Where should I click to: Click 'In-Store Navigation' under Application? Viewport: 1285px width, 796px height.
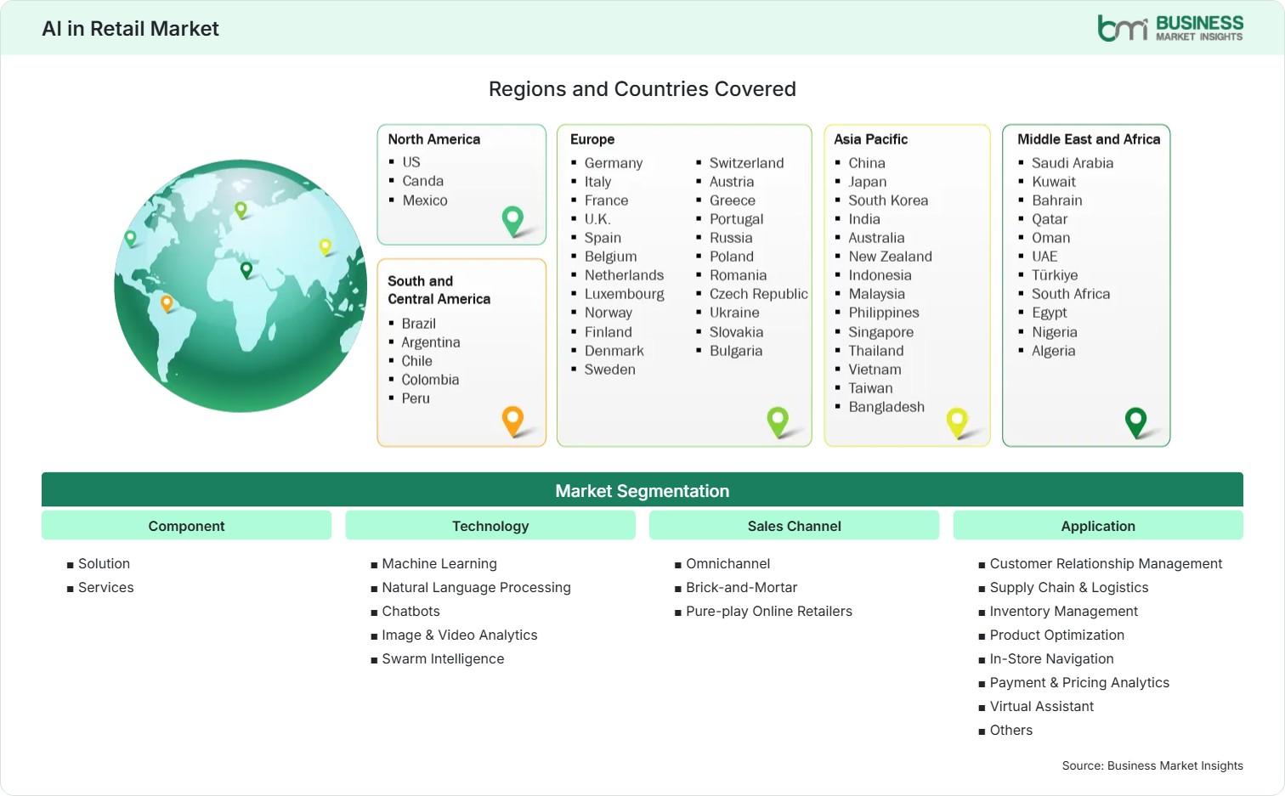[x=1052, y=658]
